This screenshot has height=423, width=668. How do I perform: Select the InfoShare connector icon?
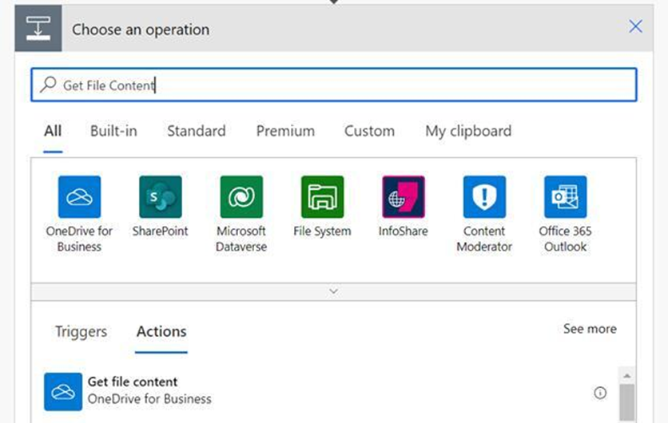tap(403, 196)
